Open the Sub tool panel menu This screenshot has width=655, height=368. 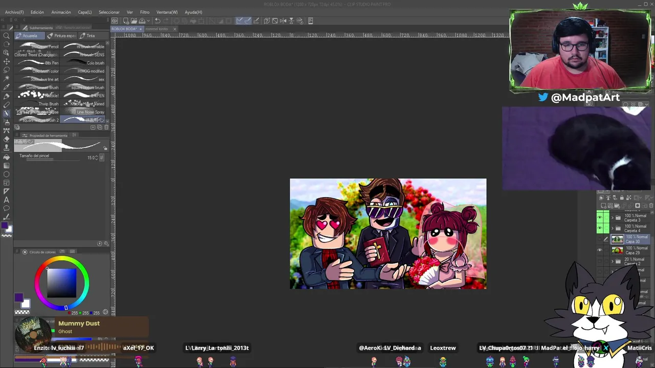[18, 28]
